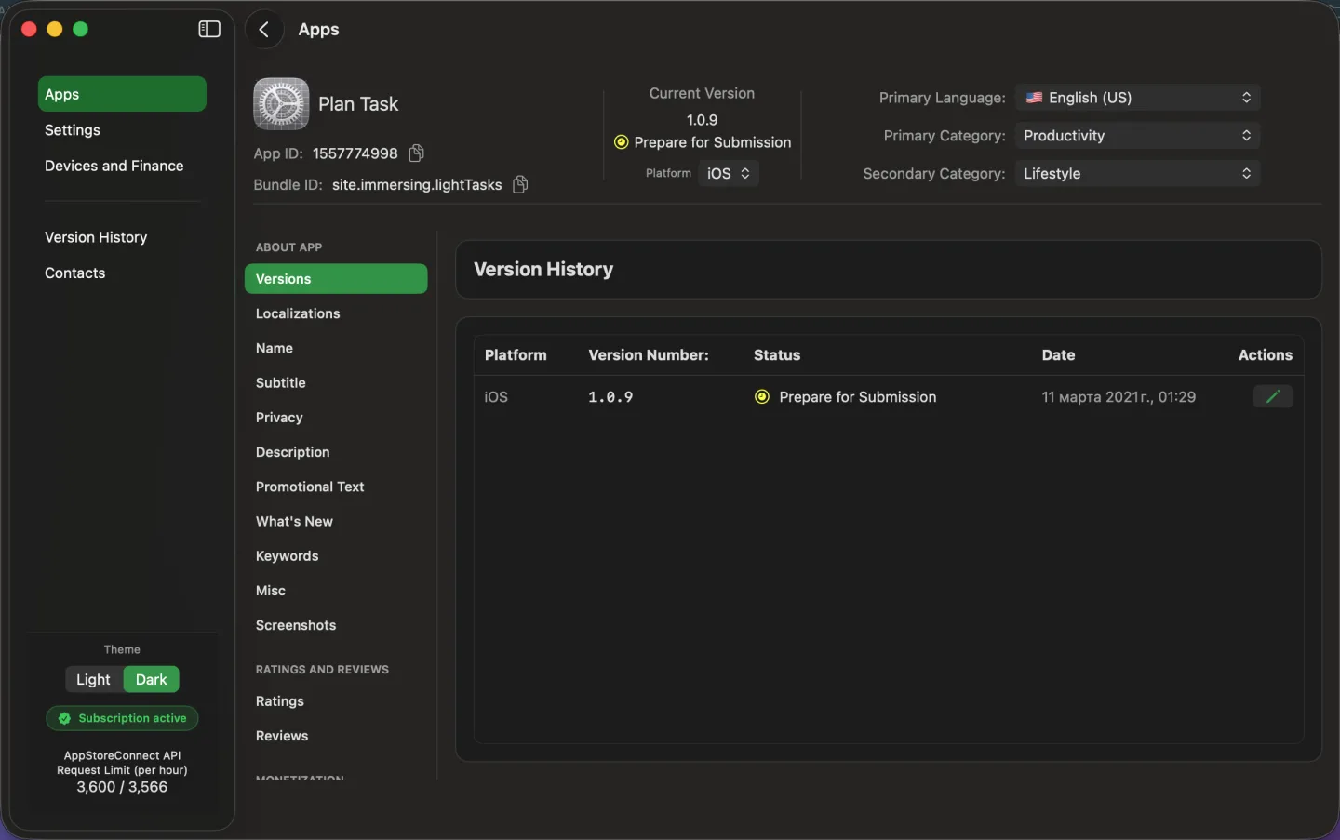The height and width of the screenshot is (840, 1340).
Task: Switch theme to Light
Action: 93,679
